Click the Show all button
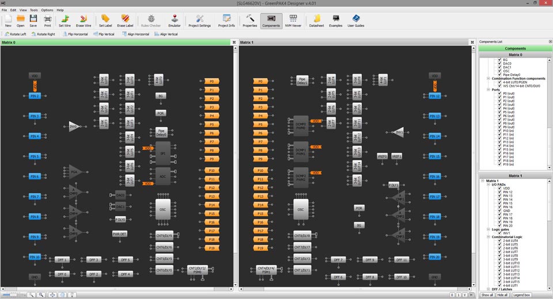This screenshot has height=299, width=553. point(487,295)
